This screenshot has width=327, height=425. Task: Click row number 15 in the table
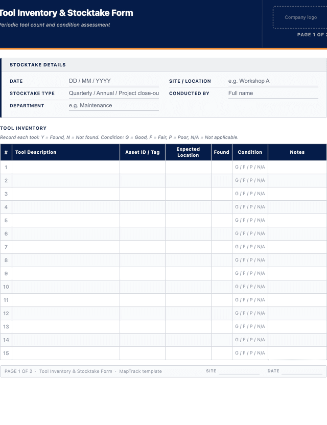6,353
